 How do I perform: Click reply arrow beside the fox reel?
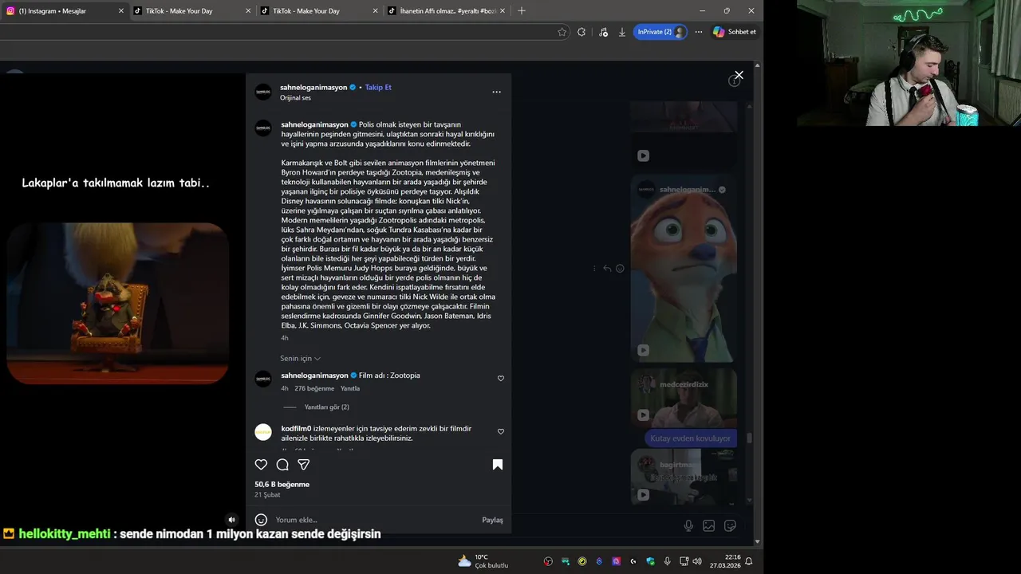coord(607,269)
